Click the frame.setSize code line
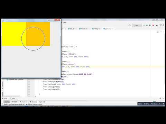This screenshot has width=166, height=124. (59, 84)
